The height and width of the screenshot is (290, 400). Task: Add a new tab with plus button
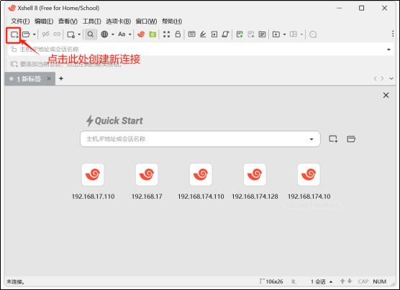(61, 78)
